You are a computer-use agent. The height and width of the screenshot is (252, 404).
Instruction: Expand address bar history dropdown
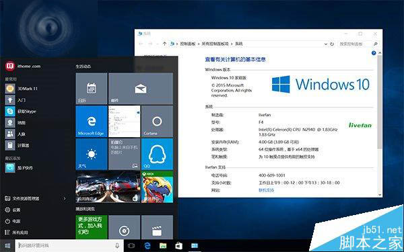(x=326, y=44)
